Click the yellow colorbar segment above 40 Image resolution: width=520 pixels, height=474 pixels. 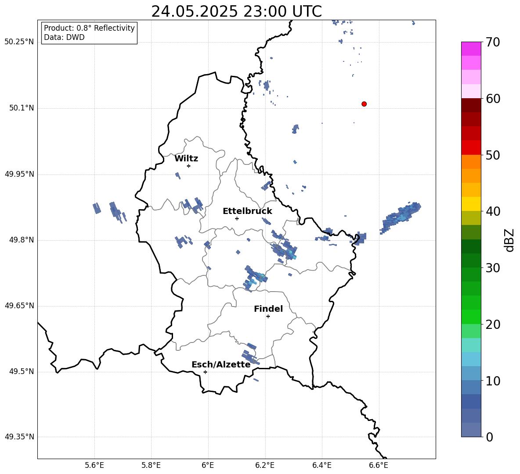[x=471, y=204]
